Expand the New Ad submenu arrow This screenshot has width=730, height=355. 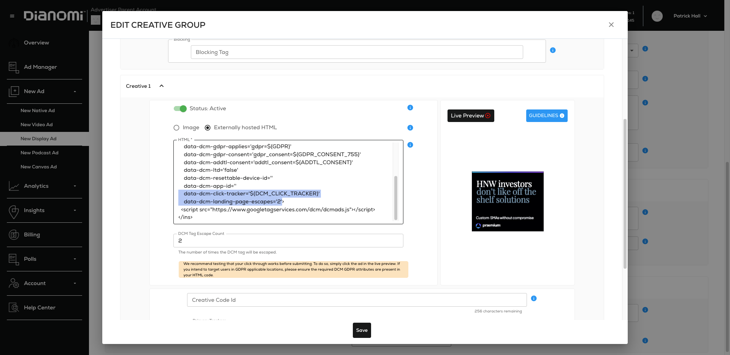click(75, 92)
